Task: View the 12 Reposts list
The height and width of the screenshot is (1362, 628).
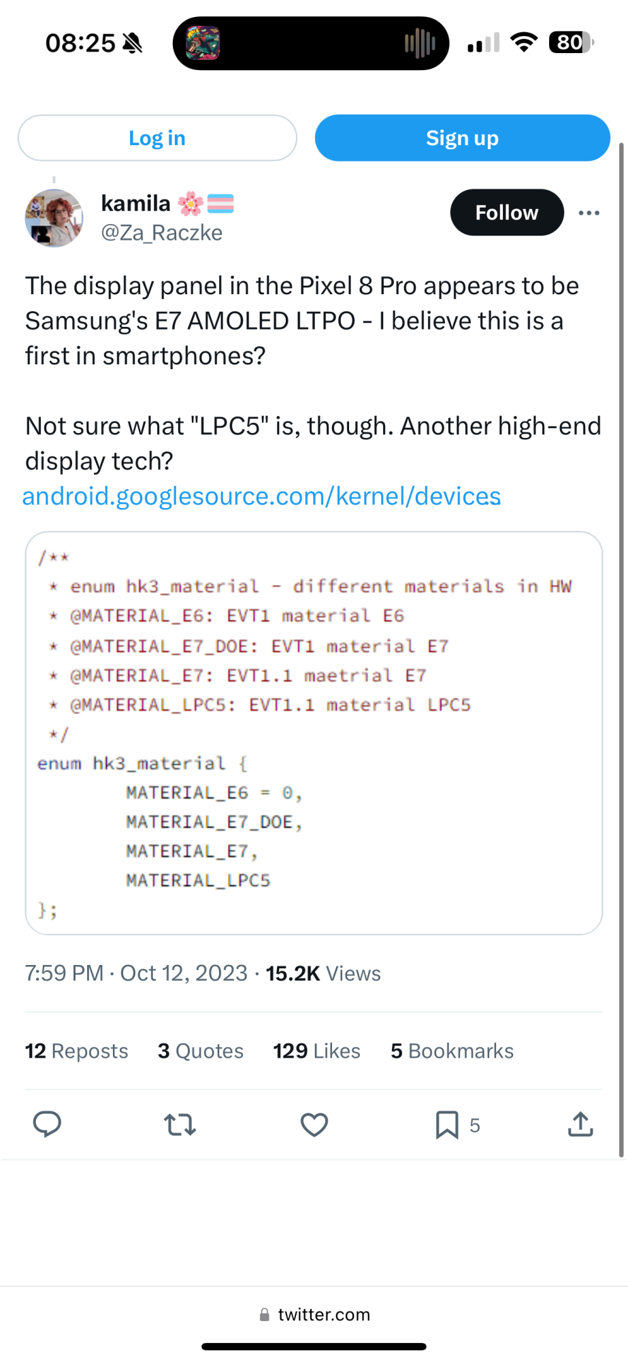Action: point(76,1051)
